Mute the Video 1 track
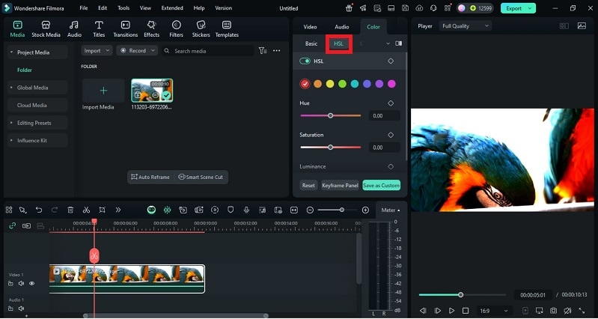The width and height of the screenshot is (598, 319). (22, 284)
